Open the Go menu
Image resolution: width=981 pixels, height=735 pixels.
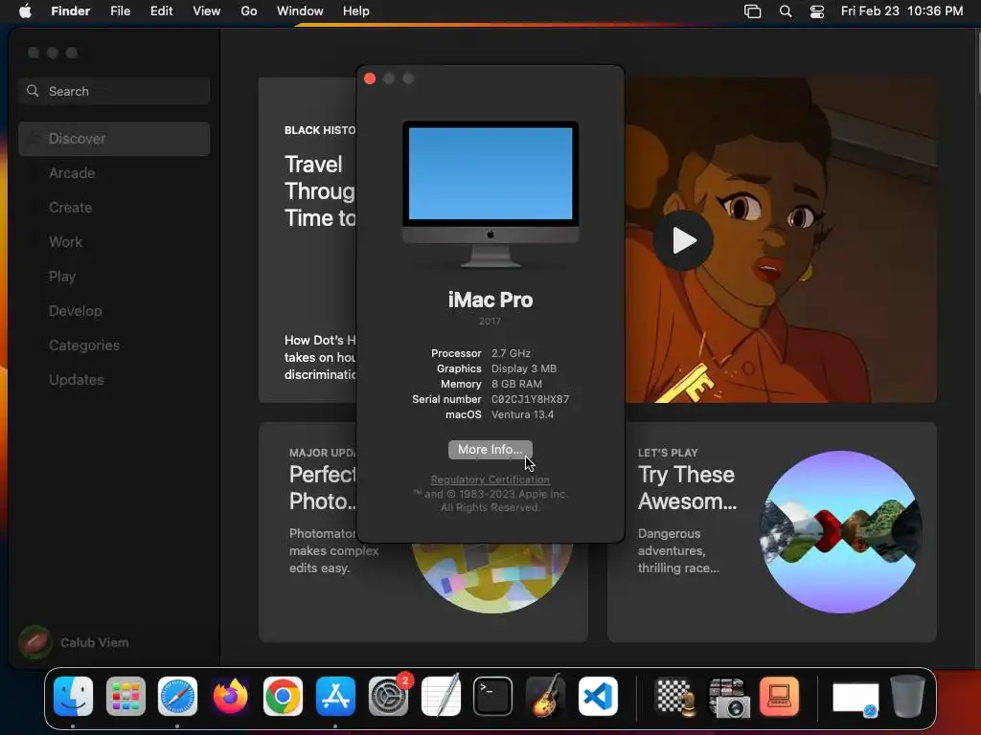point(249,11)
